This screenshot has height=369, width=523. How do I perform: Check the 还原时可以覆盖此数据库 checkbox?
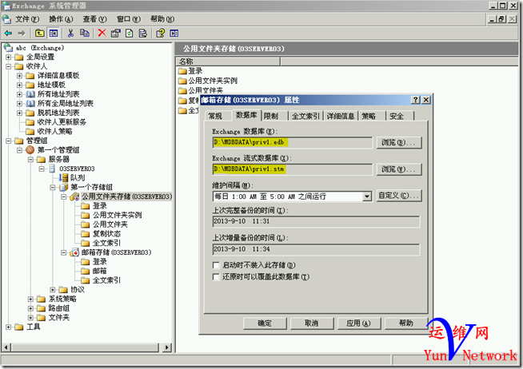[x=216, y=276]
